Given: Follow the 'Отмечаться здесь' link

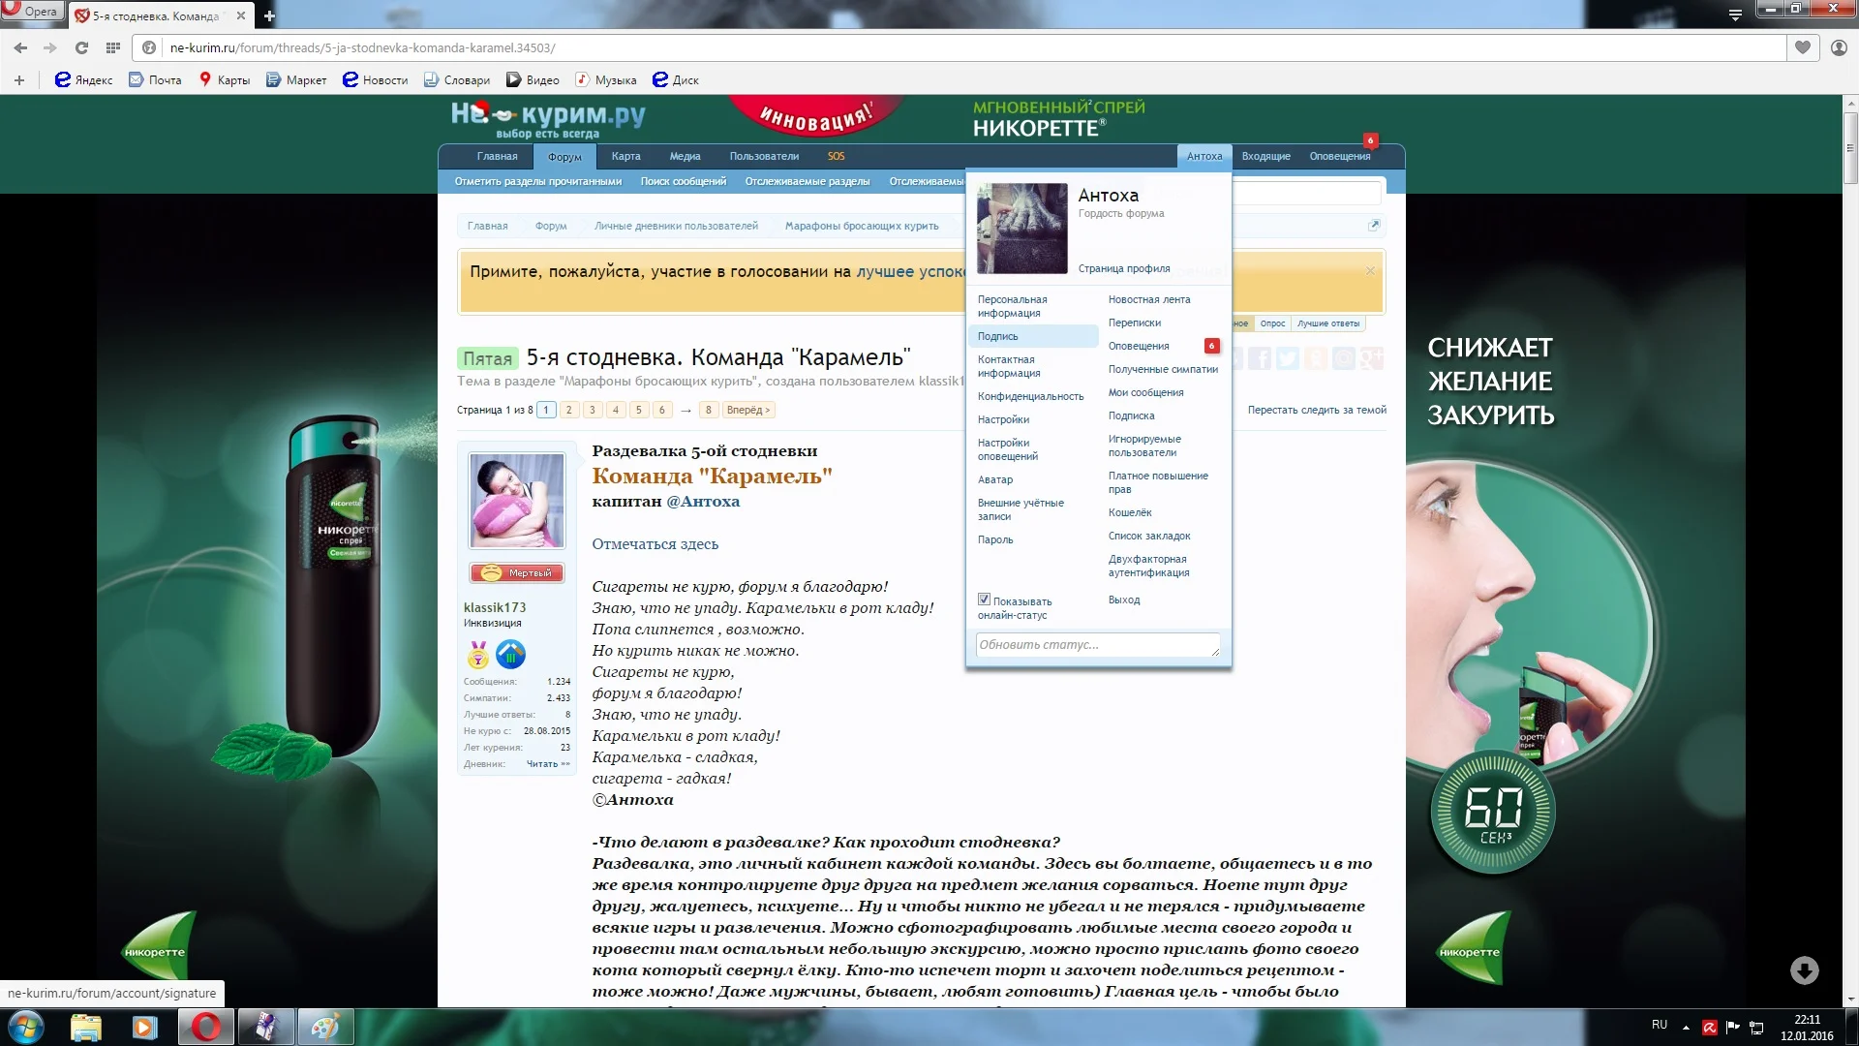Looking at the screenshot, I should [x=655, y=544].
